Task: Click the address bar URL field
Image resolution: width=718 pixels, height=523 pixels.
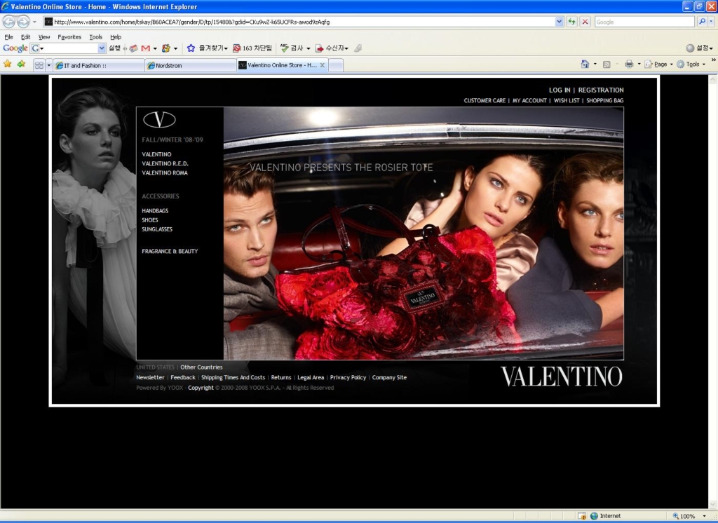Action: 299,22
